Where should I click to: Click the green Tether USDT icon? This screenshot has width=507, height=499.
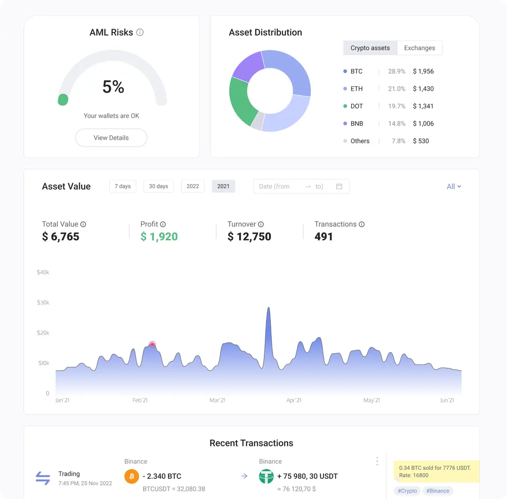coord(266,476)
